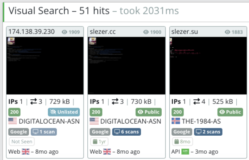This screenshot has width=249, height=160.
Task: Click the 1 scan badge
Action: pyautogui.click(x=44, y=132)
